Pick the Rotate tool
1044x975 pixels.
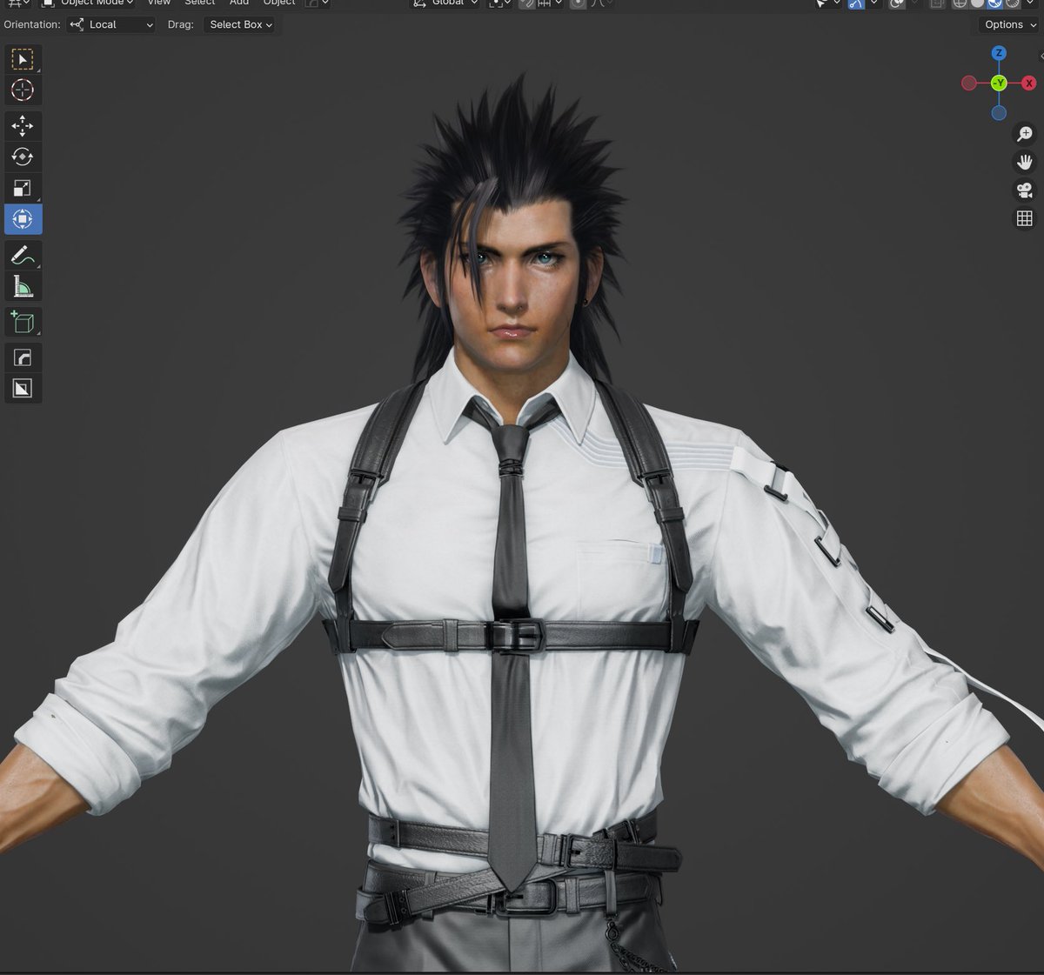click(x=23, y=157)
